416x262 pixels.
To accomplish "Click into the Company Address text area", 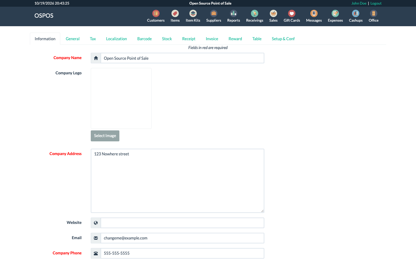I will [178, 181].
